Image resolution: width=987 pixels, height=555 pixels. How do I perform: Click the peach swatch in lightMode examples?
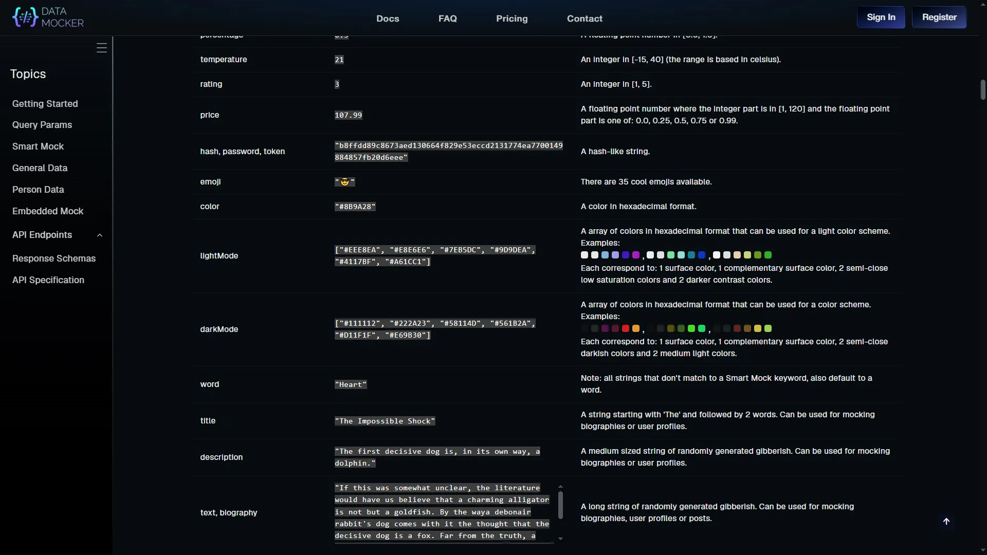[x=737, y=255]
